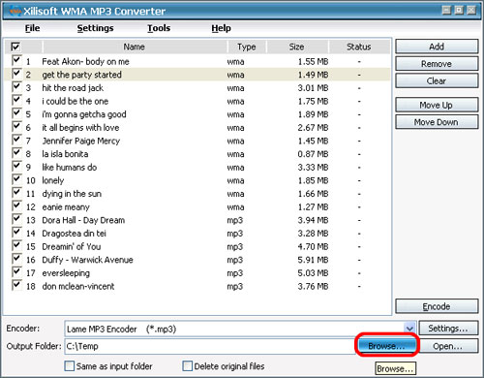Image resolution: width=484 pixels, height=378 pixels.
Task: Open the File menu
Action: pyautogui.click(x=32, y=28)
